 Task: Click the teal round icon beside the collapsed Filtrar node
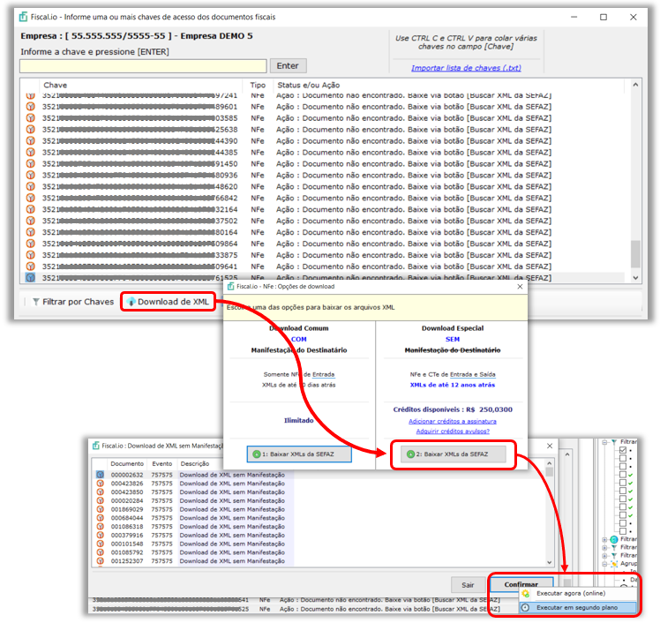614,539
